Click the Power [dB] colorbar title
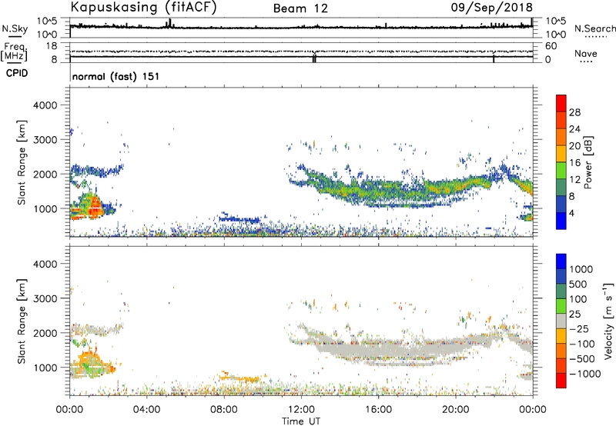This screenshot has height=426, width=616. point(588,162)
